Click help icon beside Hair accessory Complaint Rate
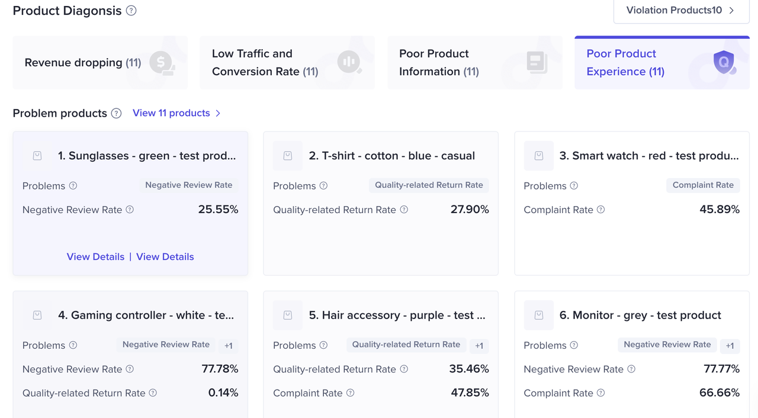Image resolution: width=758 pixels, height=418 pixels. coord(350,393)
